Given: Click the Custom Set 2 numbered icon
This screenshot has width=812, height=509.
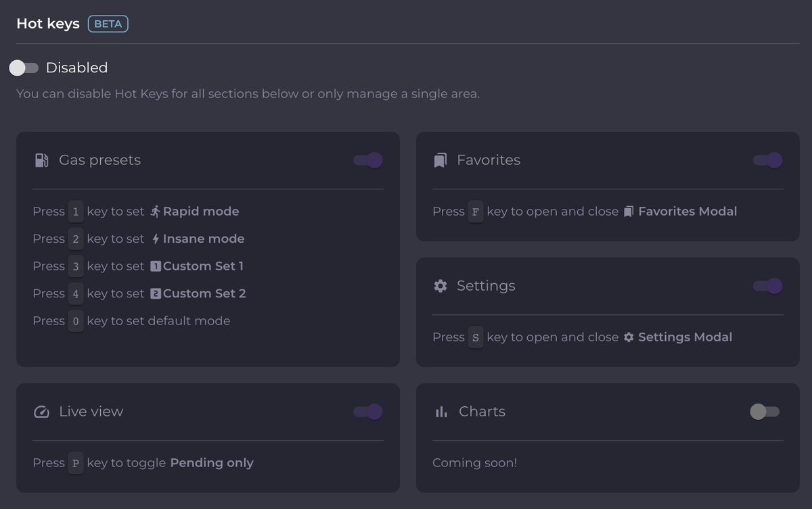Looking at the screenshot, I should coord(155,293).
